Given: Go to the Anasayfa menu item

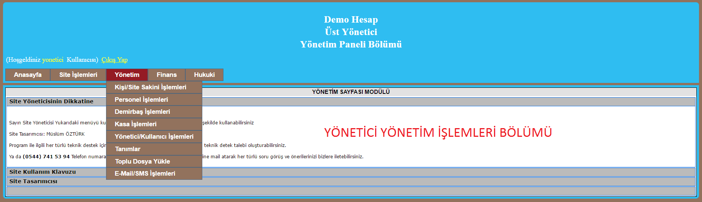Looking at the screenshot, I should (28, 75).
